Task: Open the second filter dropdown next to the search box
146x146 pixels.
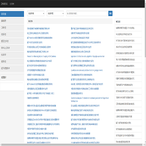Action: 55,13
